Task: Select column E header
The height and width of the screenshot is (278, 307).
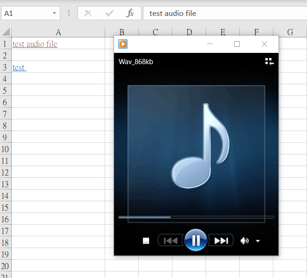Action: click(222, 31)
